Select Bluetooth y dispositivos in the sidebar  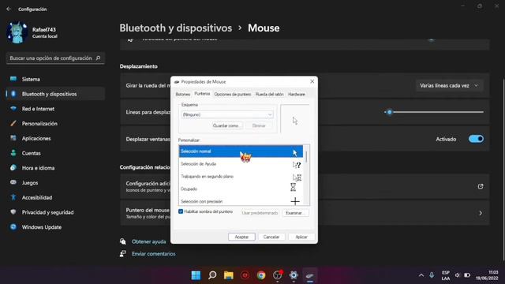pyautogui.click(x=55, y=94)
